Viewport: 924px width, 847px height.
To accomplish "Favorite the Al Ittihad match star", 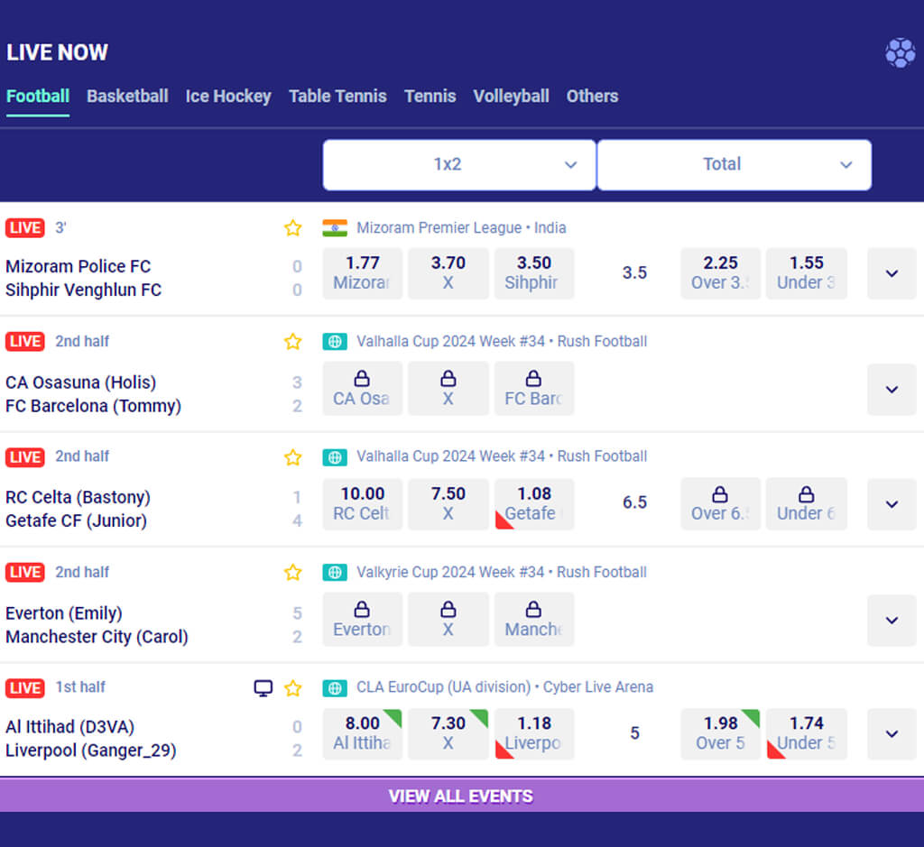I will coord(293,688).
